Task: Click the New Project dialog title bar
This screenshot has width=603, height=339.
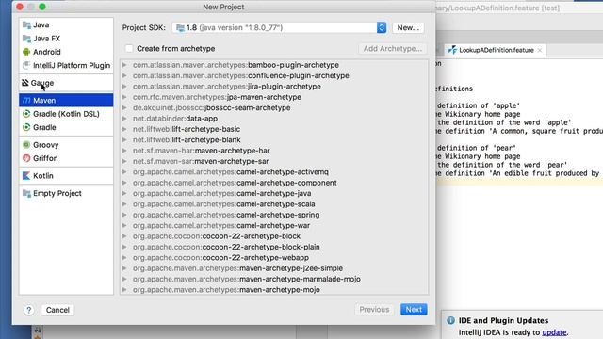Action: click(223, 7)
